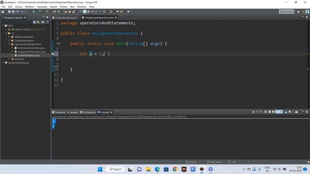Toggle Link with Editor in Package Explorer
This screenshot has height=174, width=310.
[38, 22]
